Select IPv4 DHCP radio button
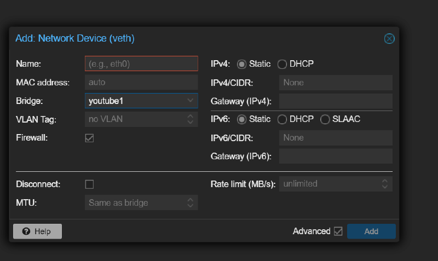Screen dimensions: 438x261 pyautogui.click(x=282, y=64)
